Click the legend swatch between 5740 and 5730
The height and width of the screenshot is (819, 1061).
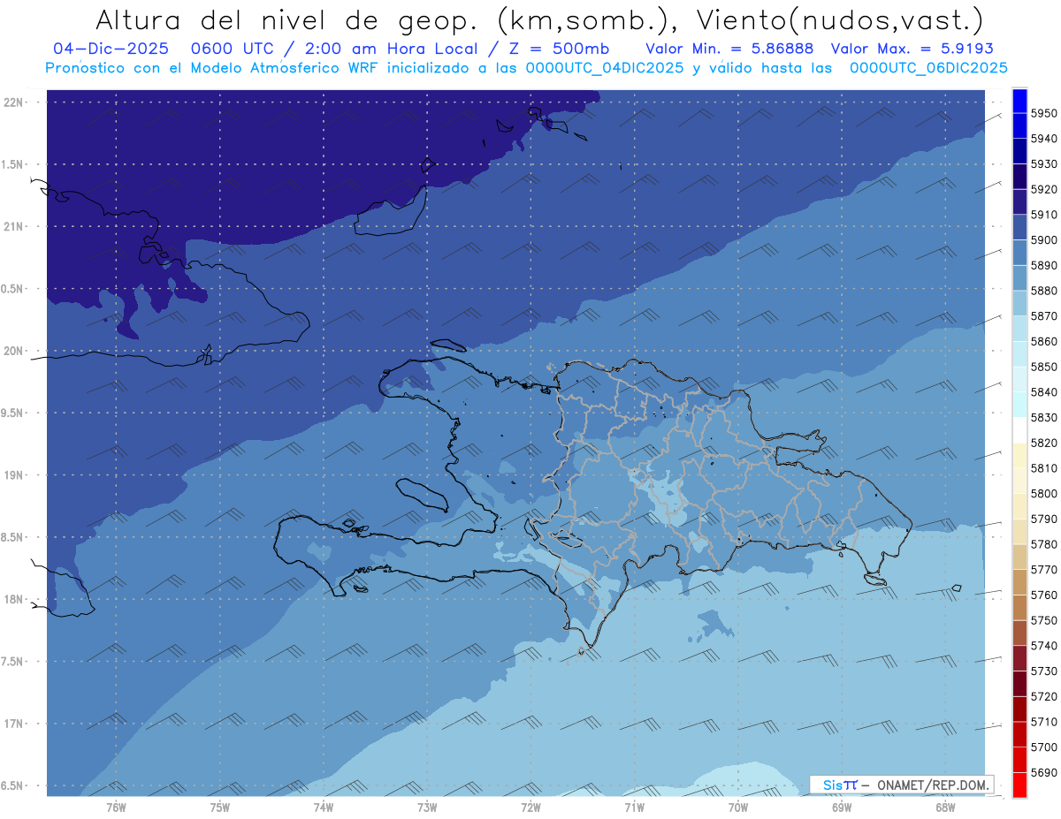coord(1019,659)
